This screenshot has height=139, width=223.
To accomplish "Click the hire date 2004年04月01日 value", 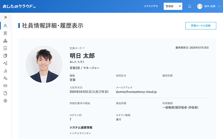I will coord(89,92).
